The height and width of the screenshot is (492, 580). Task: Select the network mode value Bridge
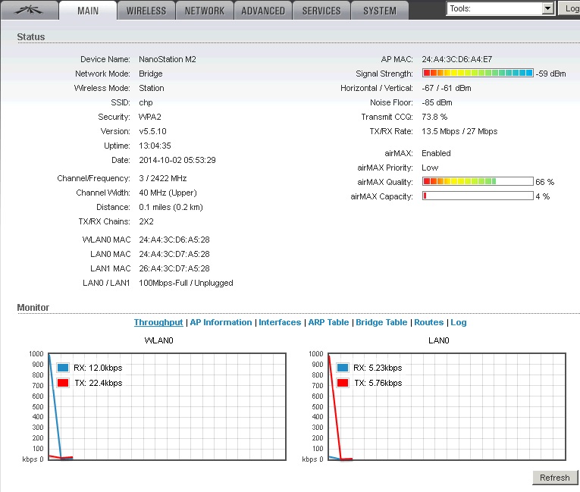click(x=151, y=74)
